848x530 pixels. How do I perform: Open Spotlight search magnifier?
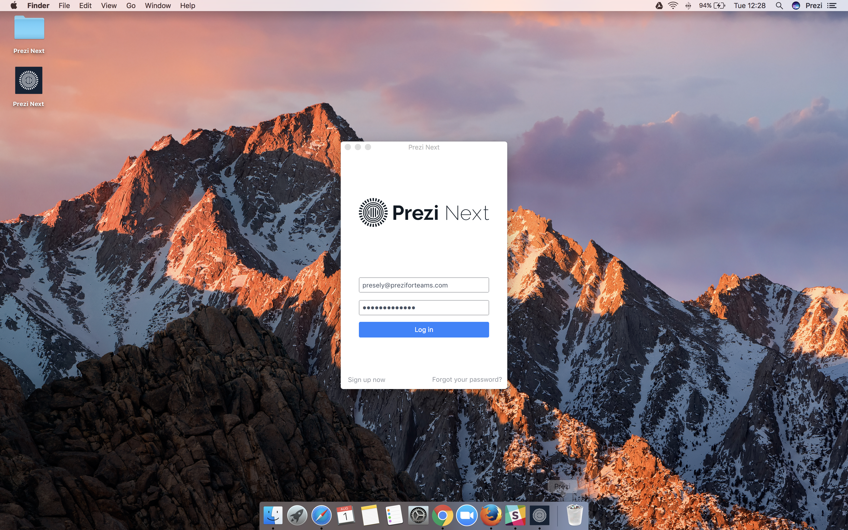pyautogui.click(x=779, y=6)
